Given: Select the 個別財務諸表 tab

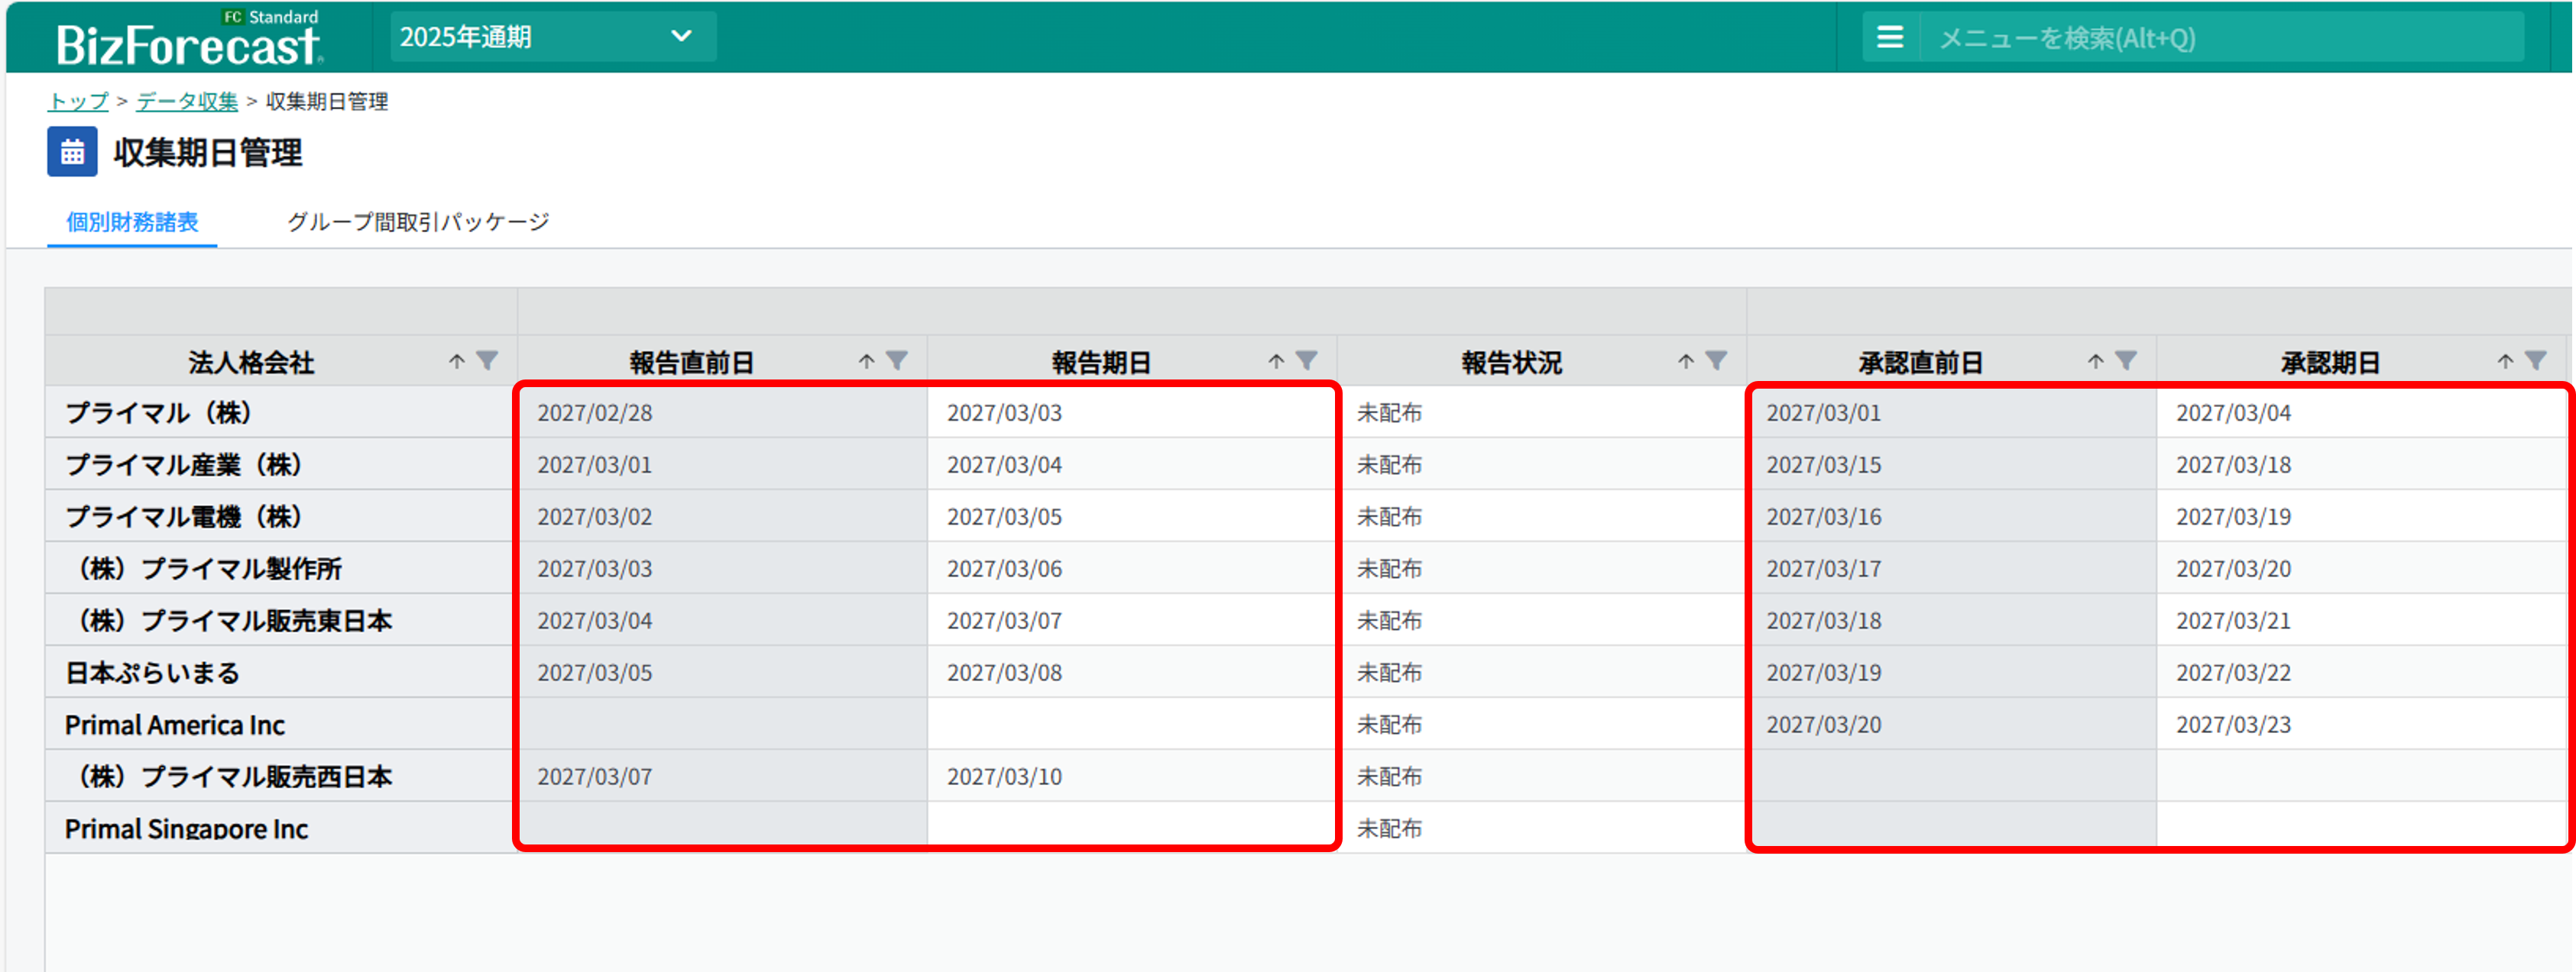Looking at the screenshot, I should pos(132,221).
